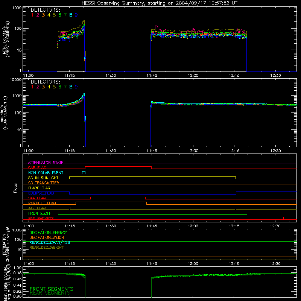Click the DECIMATION CHANNEL or weight axis title

coord(6,244)
